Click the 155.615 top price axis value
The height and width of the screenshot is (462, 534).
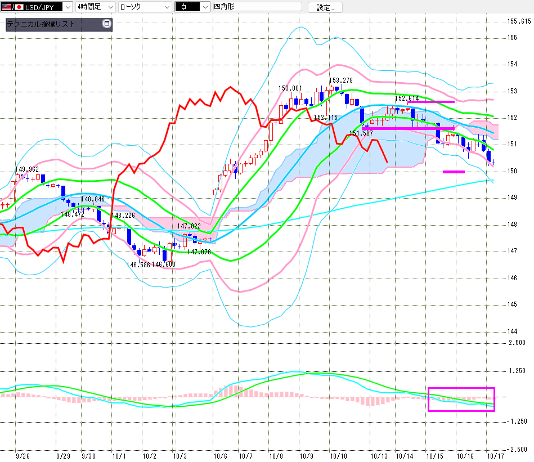[519, 21]
